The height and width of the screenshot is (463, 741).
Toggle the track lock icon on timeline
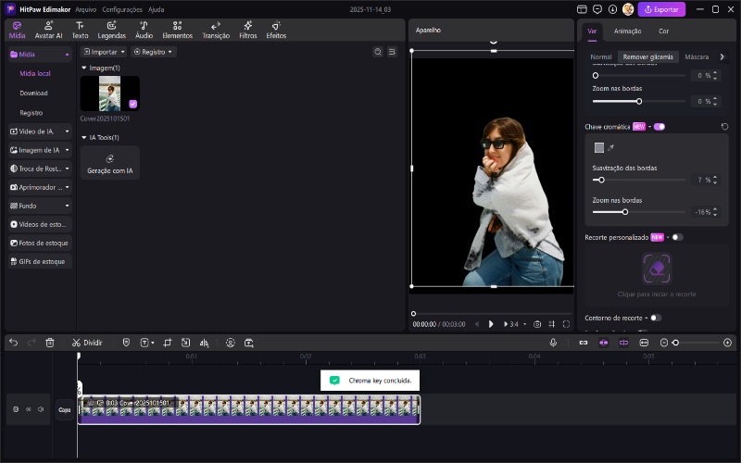point(16,409)
